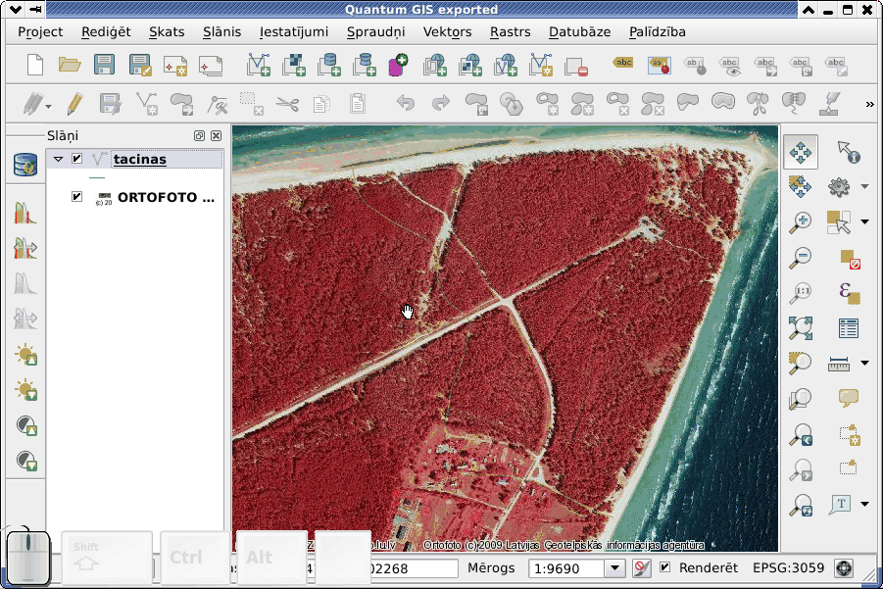Collapse the tacinas layer tree

[58, 160]
